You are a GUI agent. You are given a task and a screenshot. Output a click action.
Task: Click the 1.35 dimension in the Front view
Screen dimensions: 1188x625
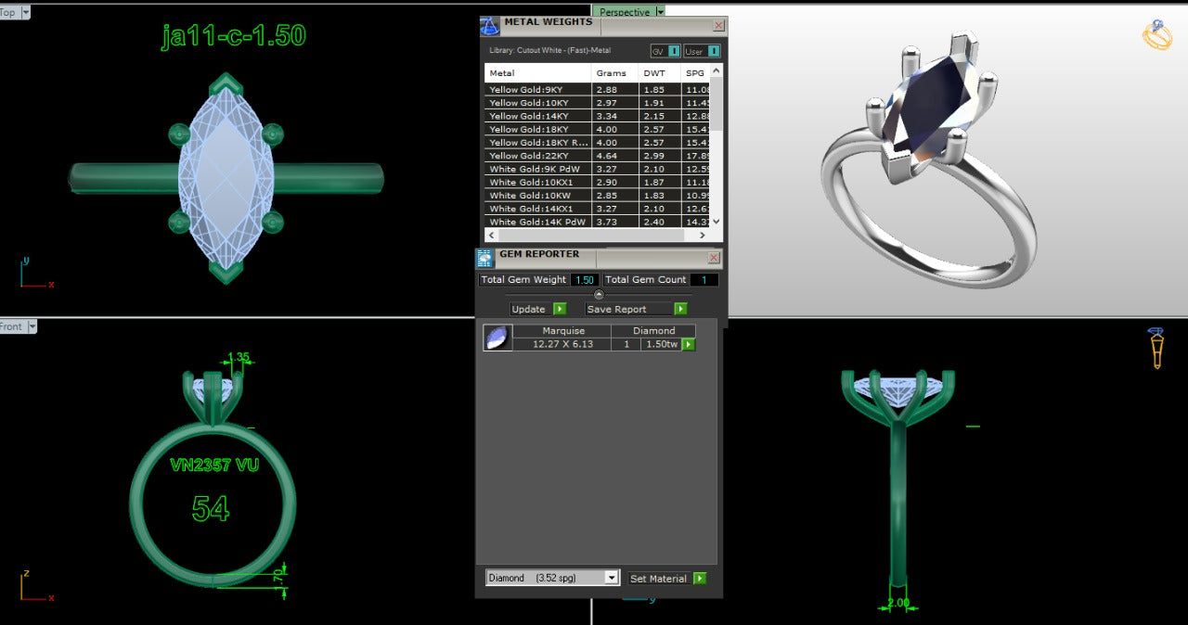[239, 357]
